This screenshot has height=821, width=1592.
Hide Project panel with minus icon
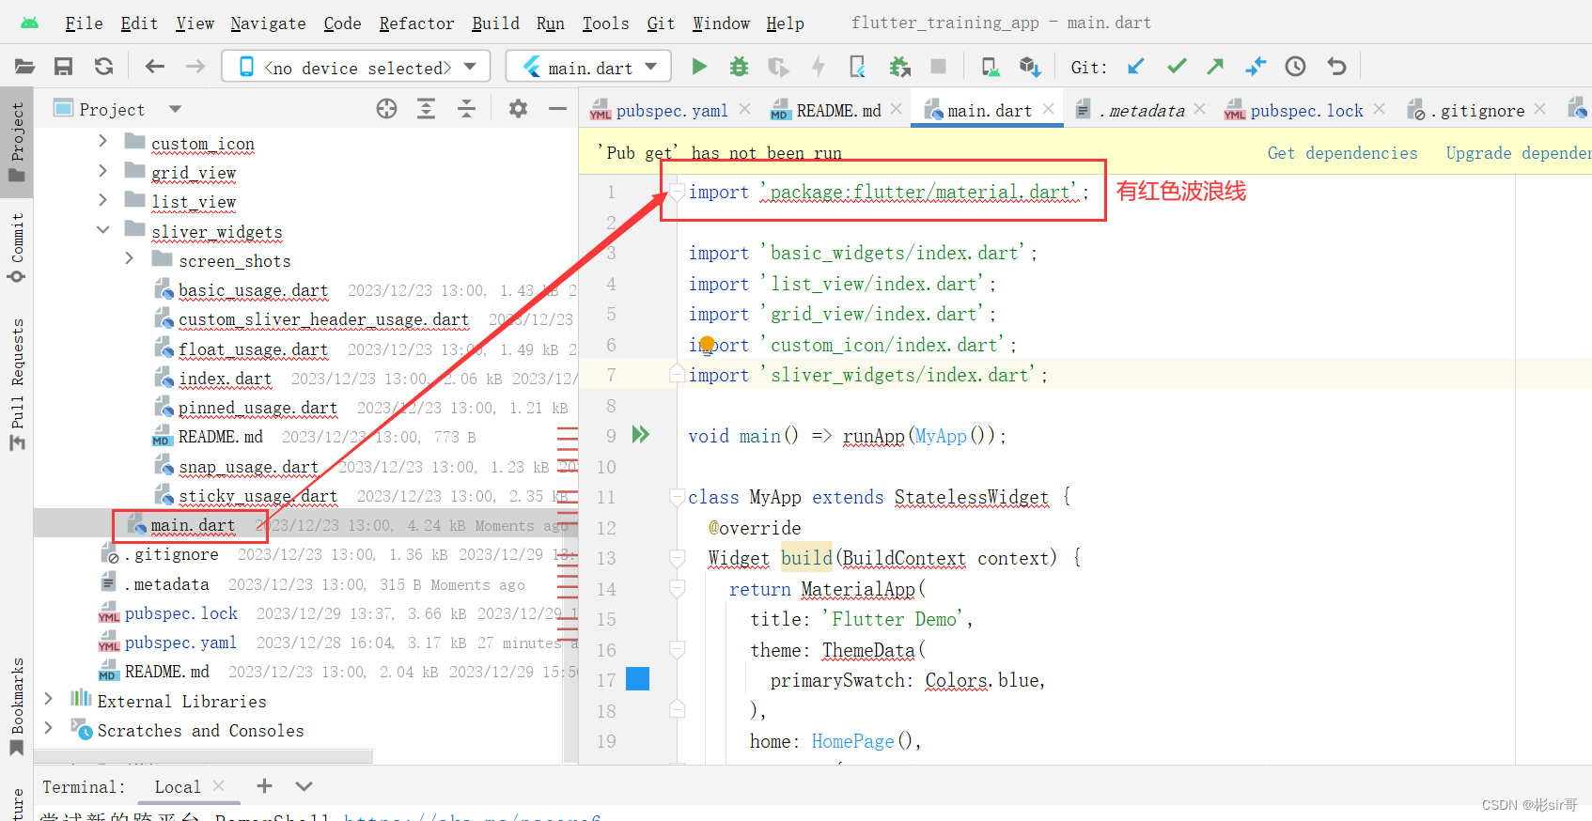[557, 109]
